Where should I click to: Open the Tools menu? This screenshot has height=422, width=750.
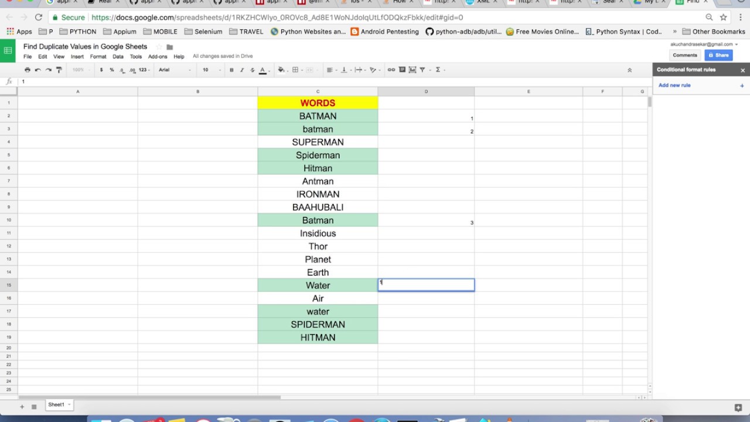[136, 57]
